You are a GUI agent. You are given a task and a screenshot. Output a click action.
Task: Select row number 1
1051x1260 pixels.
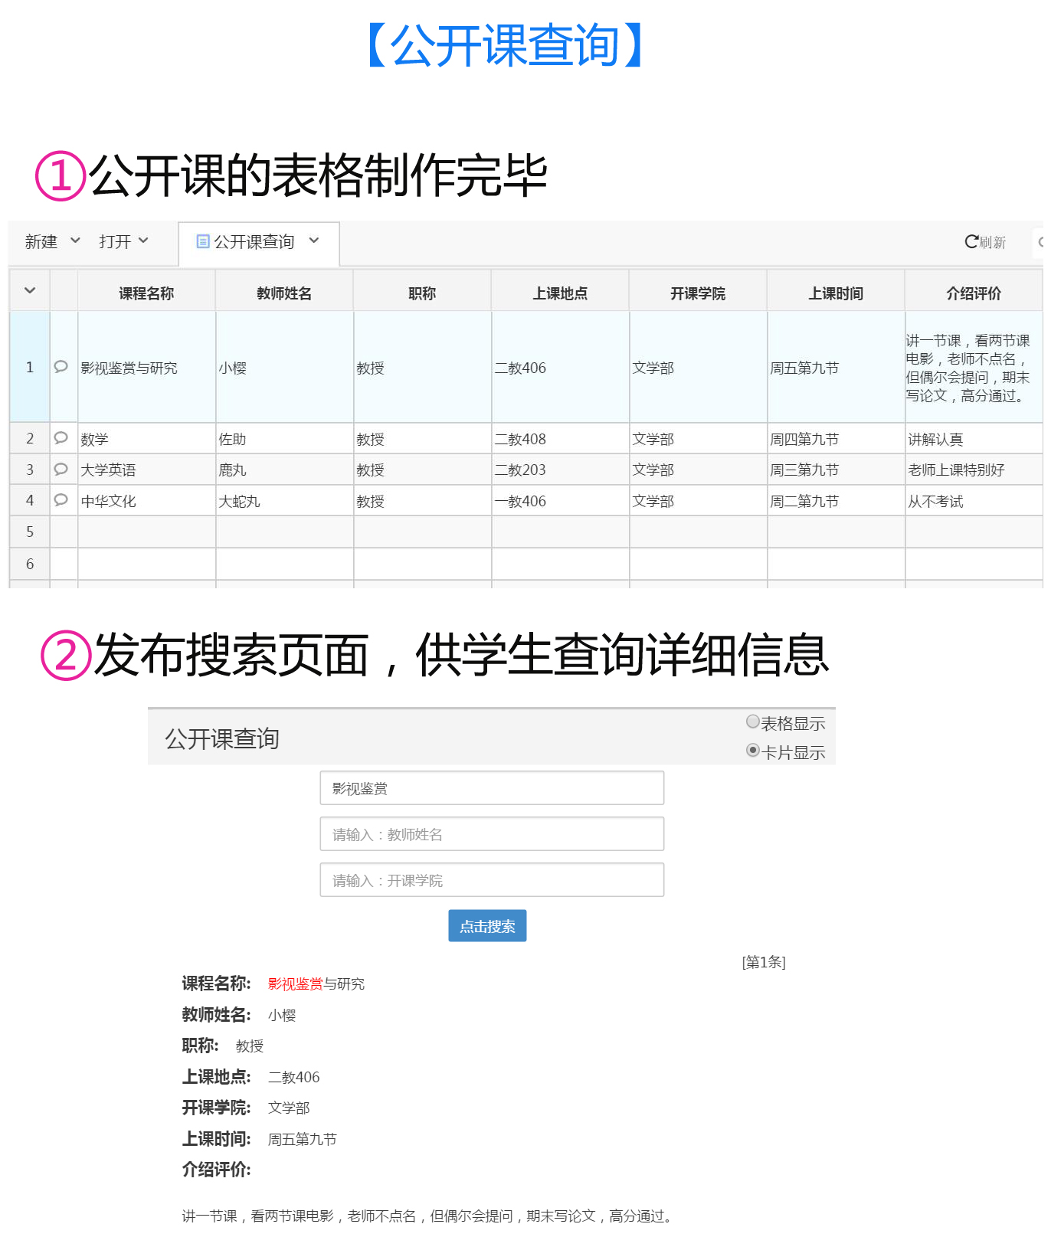click(30, 367)
